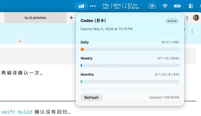Click the plus-minus icon beside avatar

pyautogui.click(x=187, y=18)
